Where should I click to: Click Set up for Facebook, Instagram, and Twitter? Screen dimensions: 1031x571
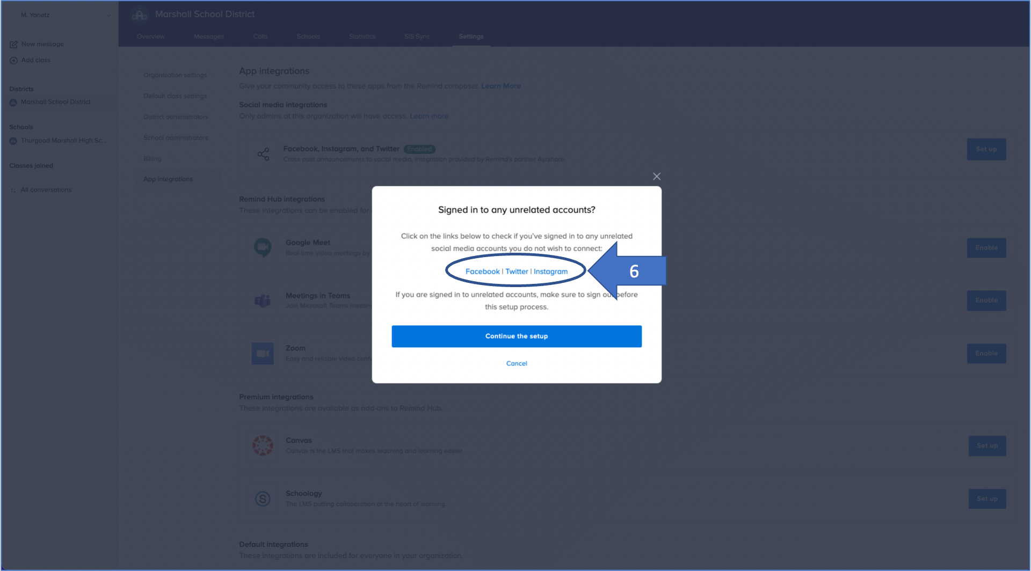coord(986,149)
